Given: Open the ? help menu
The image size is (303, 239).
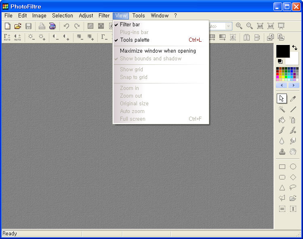Looking at the screenshot, I should pos(175,15).
